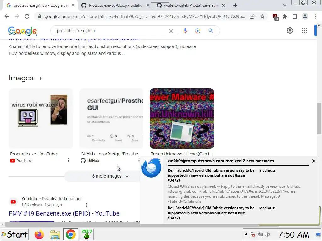Click the Malware Trojan.Unknown.kill thumbnail
Viewport: 322px width, 241px height.
[182, 118]
